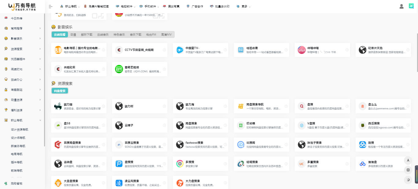The width and height of the screenshot is (418, 189).
Task: Open 新媒体导航 sidebar sub-item
Action: click(x=18, y=146)
